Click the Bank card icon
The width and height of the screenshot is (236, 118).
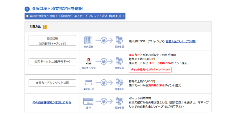coord(88,101)
